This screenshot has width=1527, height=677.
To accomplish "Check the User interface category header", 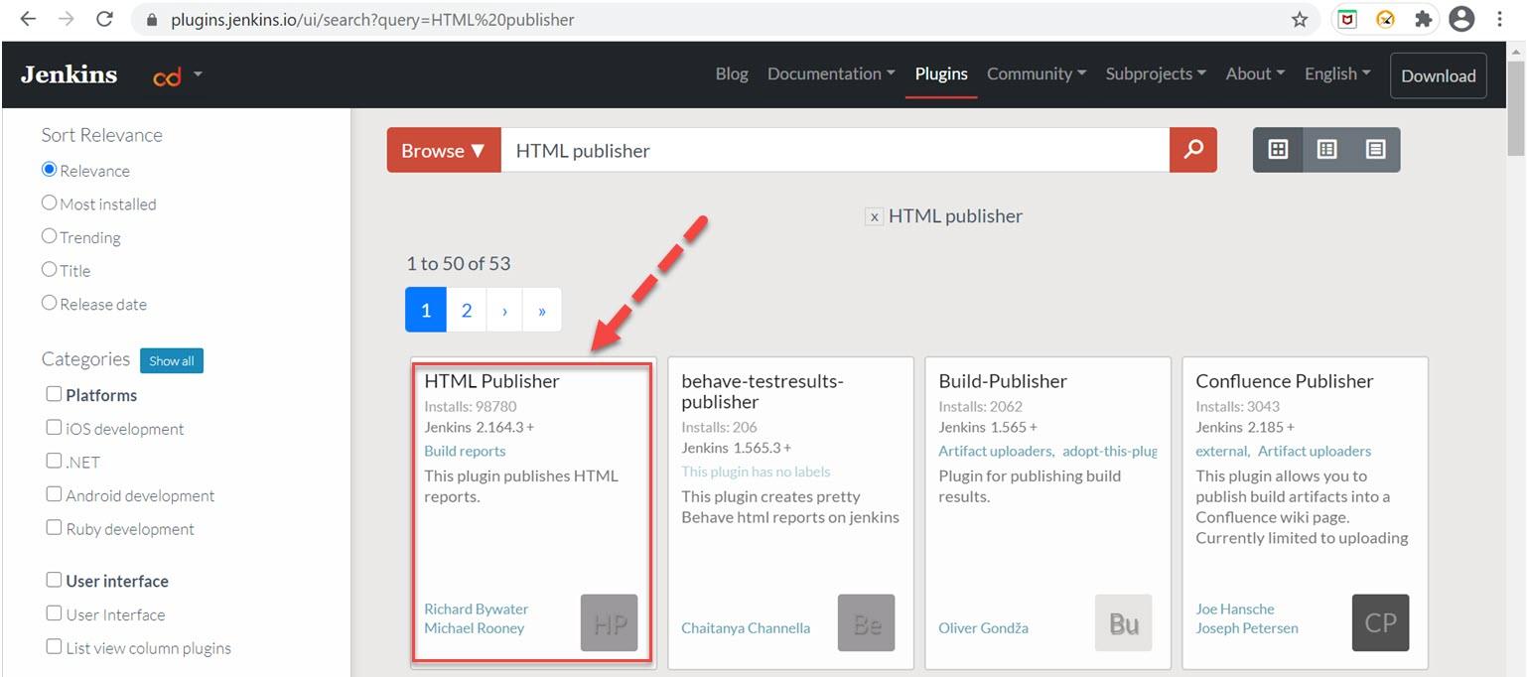I will 54,580.
